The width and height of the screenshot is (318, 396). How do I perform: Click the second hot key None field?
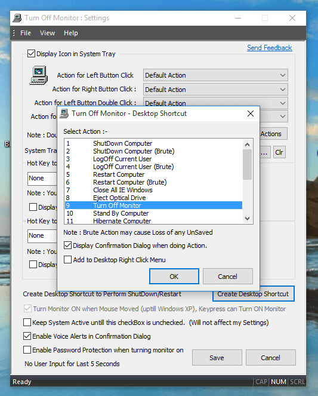tap(42, 236)
